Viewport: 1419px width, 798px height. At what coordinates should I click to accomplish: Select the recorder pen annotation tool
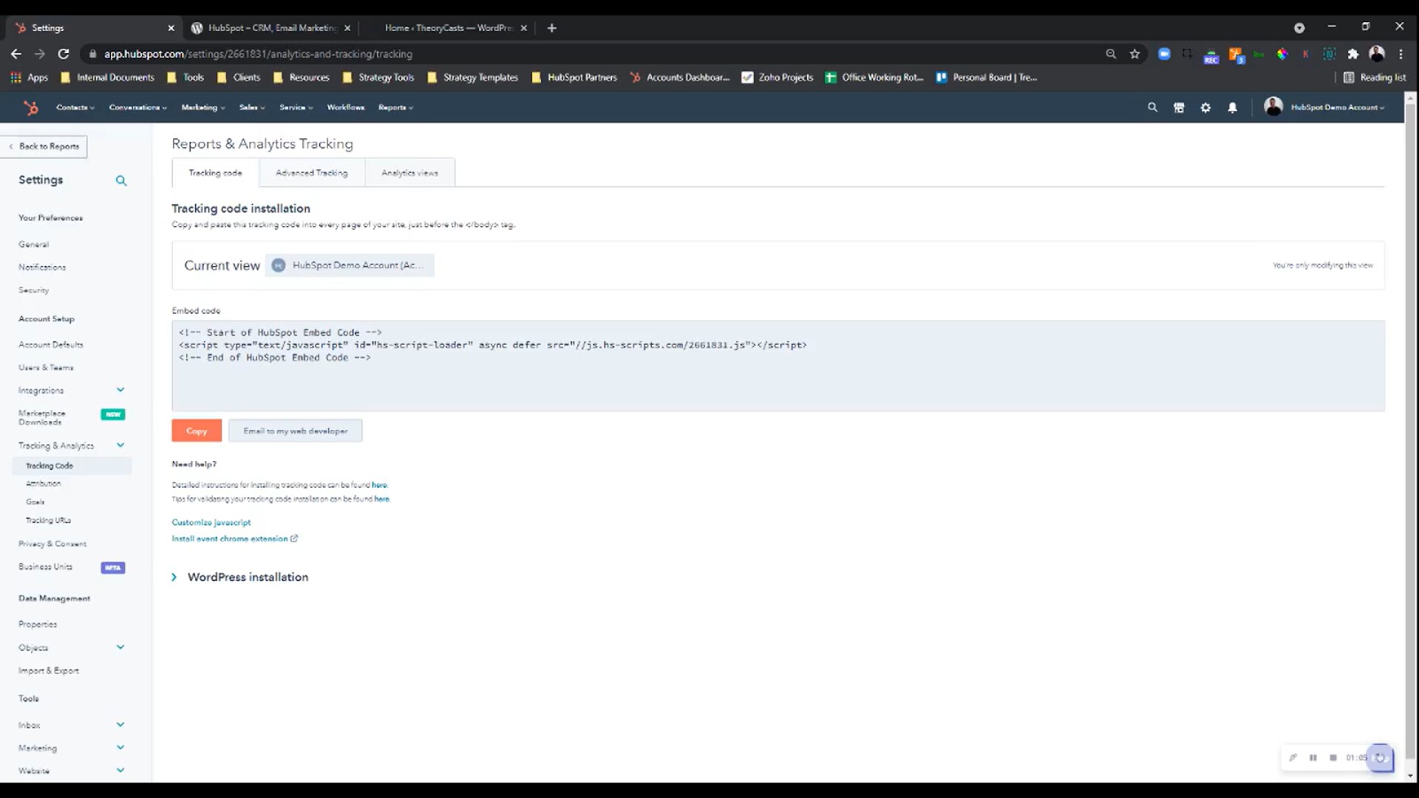[x=1293, y=757]
